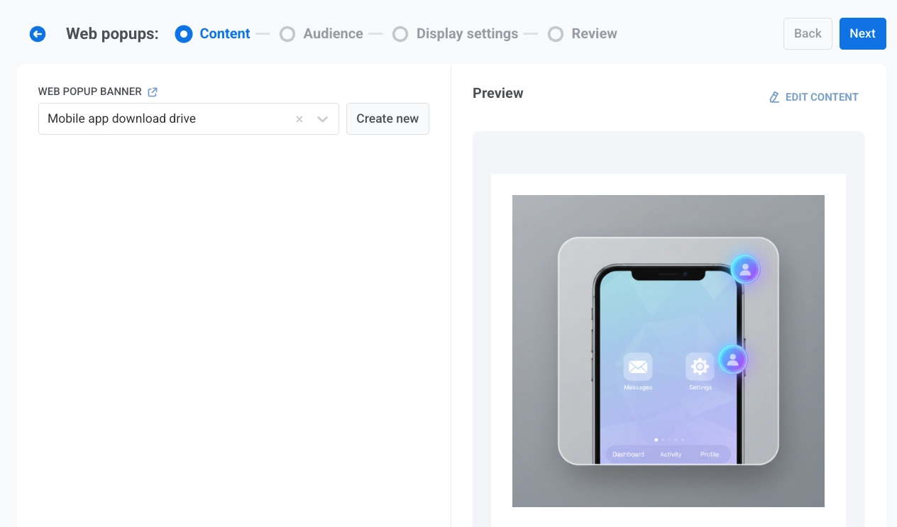Select the Review step radio
Screen dimensions: 897x527
click(556, 34)
